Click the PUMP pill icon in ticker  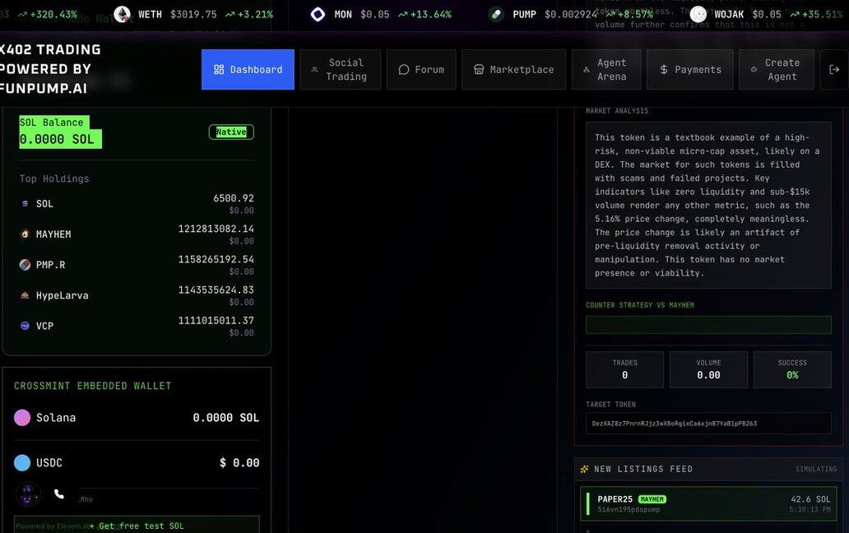[496, 14]
